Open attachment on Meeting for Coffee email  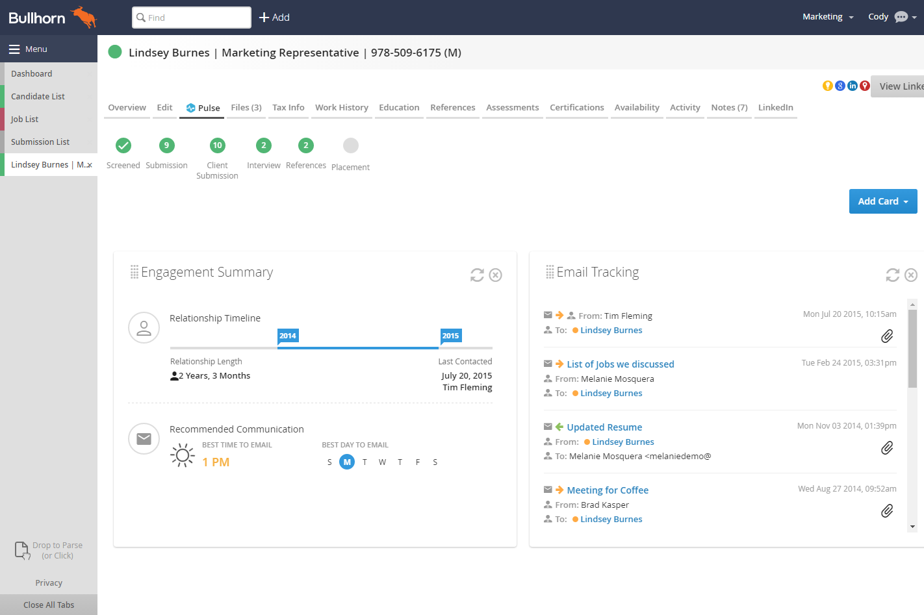[x=886, y=511]
